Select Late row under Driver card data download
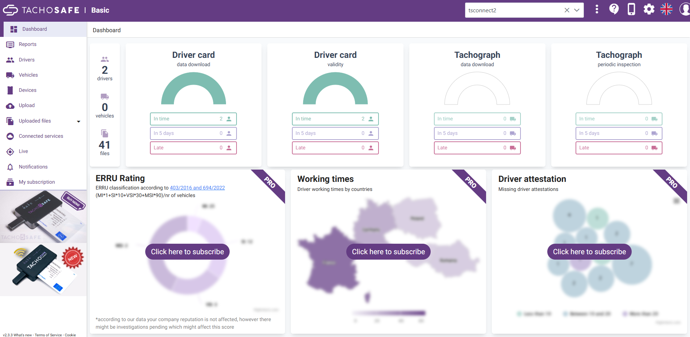The height and width of the screenshot is (337, 690). coord(193,148)
